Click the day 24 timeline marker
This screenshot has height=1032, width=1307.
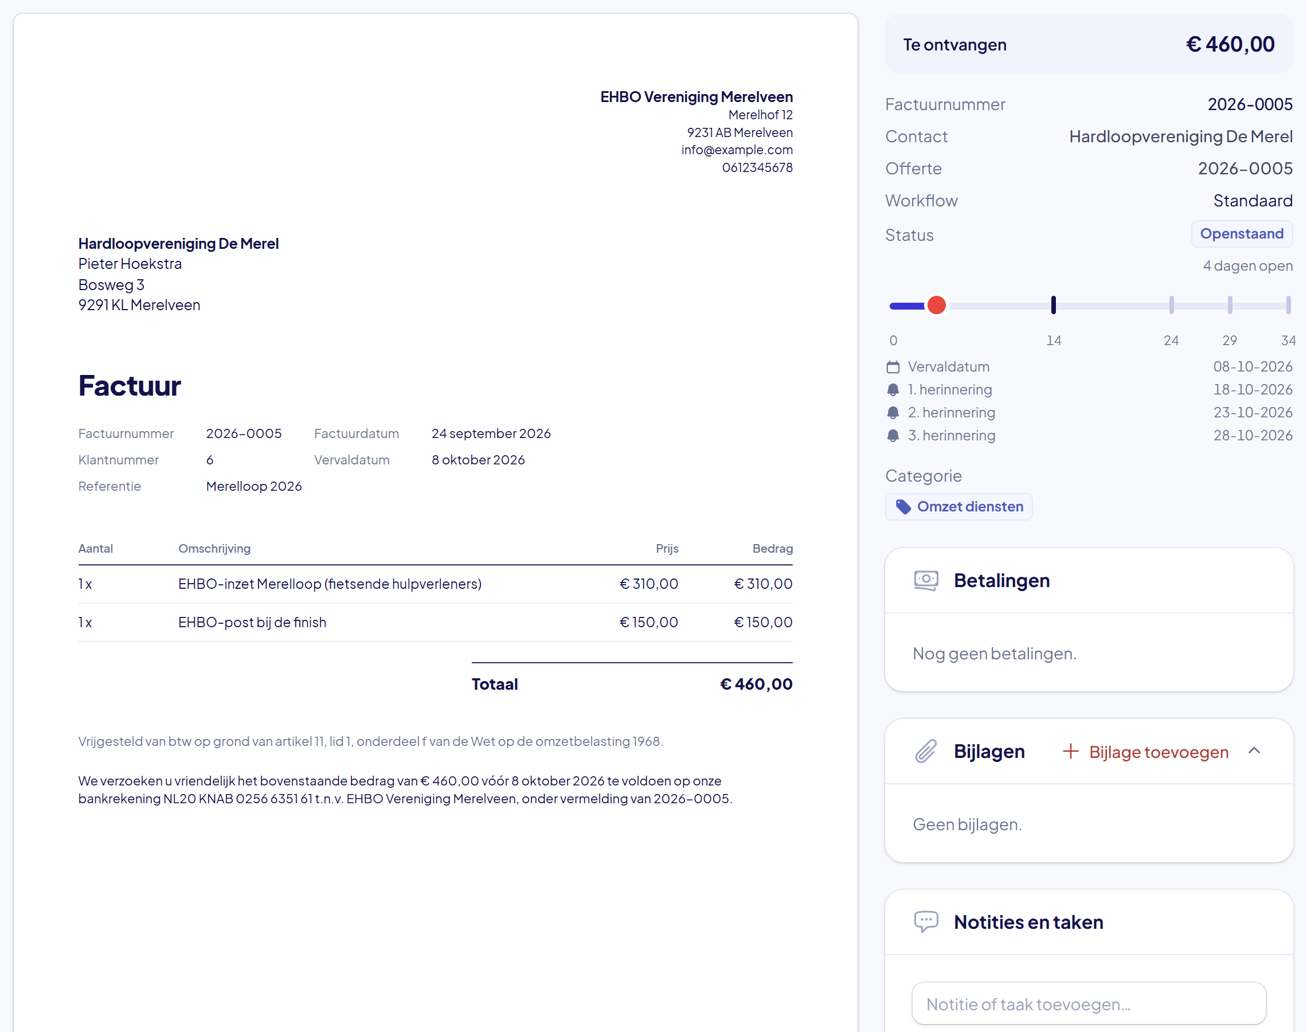pos(1171,305)
